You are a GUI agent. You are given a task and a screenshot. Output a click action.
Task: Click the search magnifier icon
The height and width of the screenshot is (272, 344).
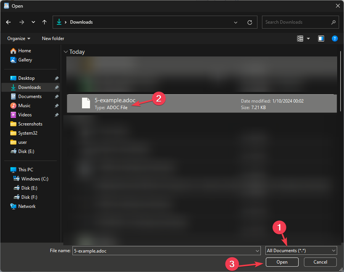333,22
